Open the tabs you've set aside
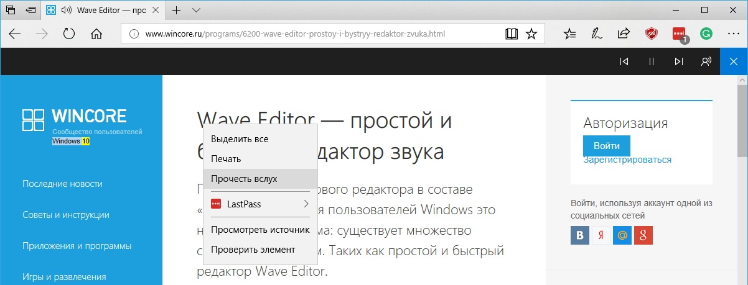 pyautogui.click(x=11, y=11)
